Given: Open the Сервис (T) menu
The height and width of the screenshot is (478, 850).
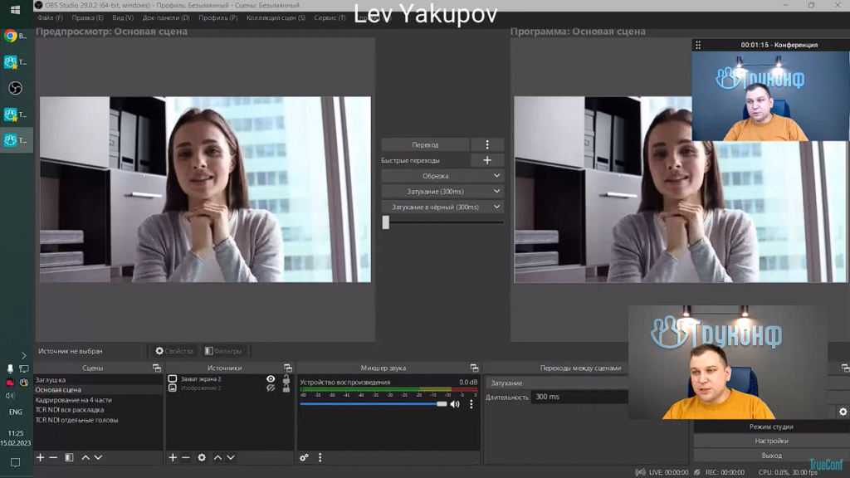Looking at the screenshot, I should (330, 18).
